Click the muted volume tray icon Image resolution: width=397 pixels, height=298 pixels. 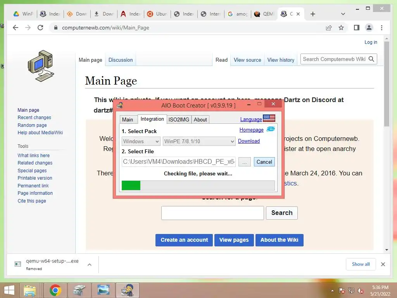tap(361, 291)
